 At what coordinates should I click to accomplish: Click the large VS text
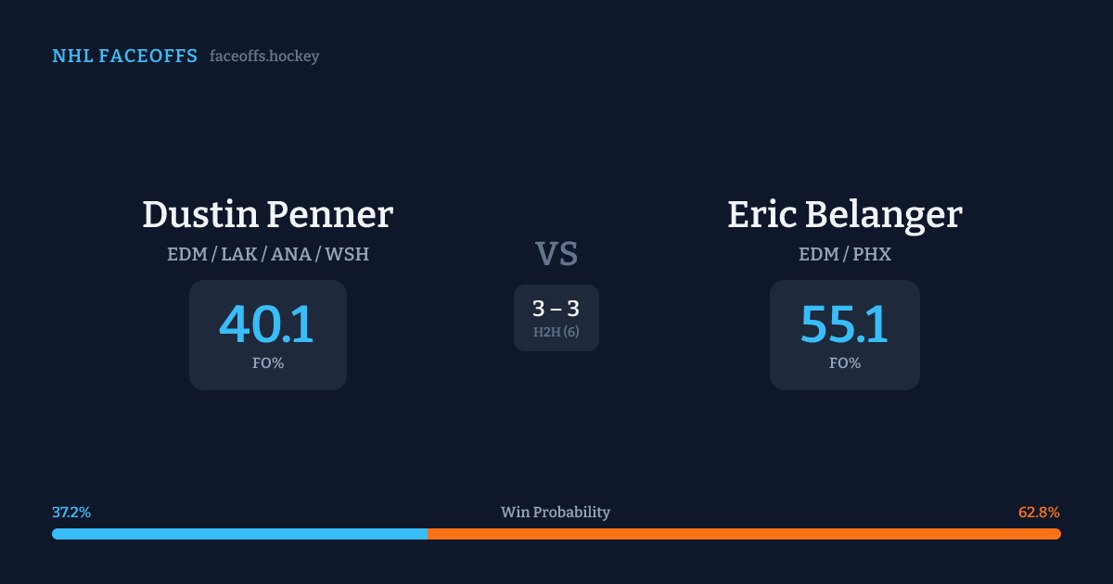click(x=556, y=254)
